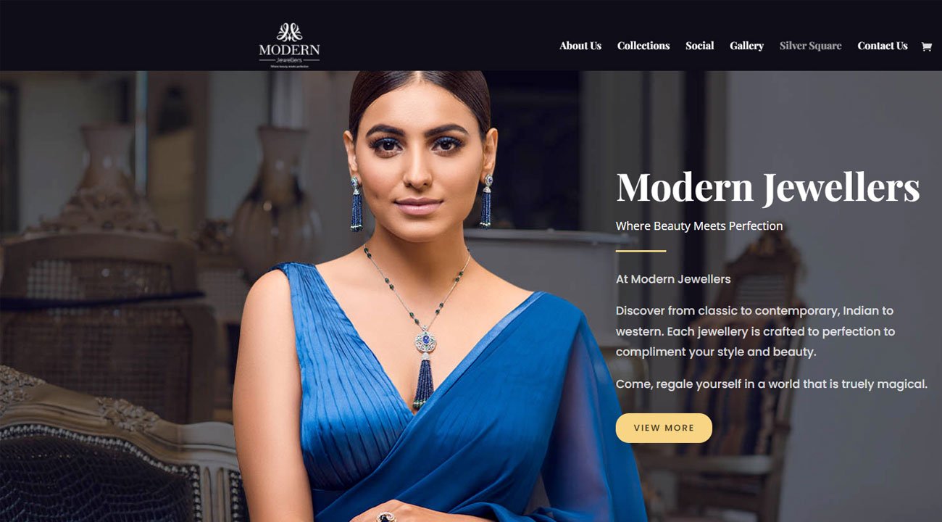Click the Modern Jewellers logo in header
This screenshot has width=942, height=522.
[289, 45]
